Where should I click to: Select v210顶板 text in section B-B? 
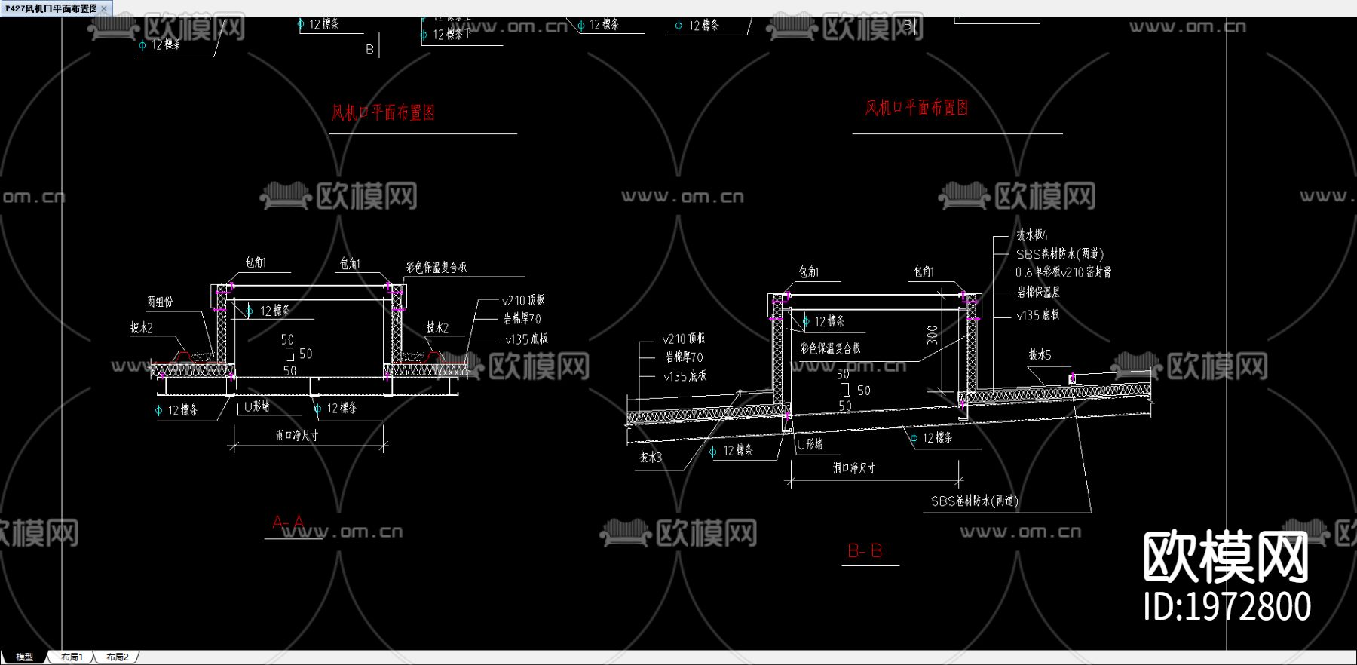(x=684, y=339)
